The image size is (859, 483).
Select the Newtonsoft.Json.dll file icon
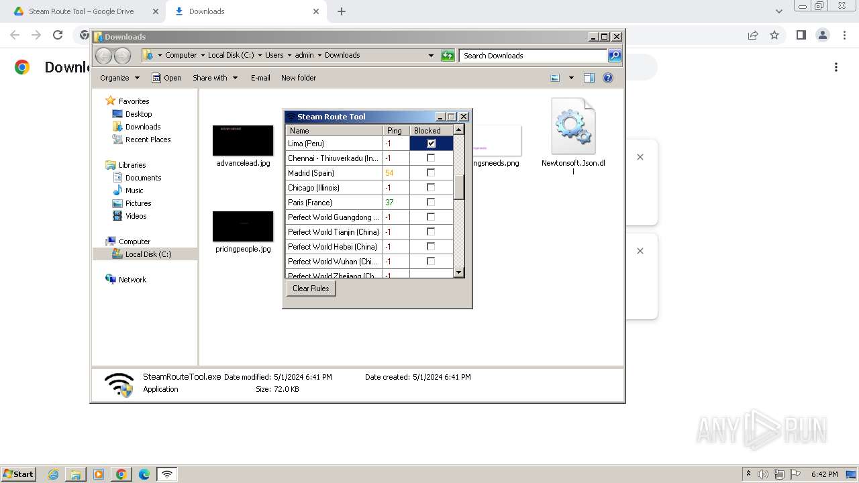pyautogui.click(x=573, y=126)
